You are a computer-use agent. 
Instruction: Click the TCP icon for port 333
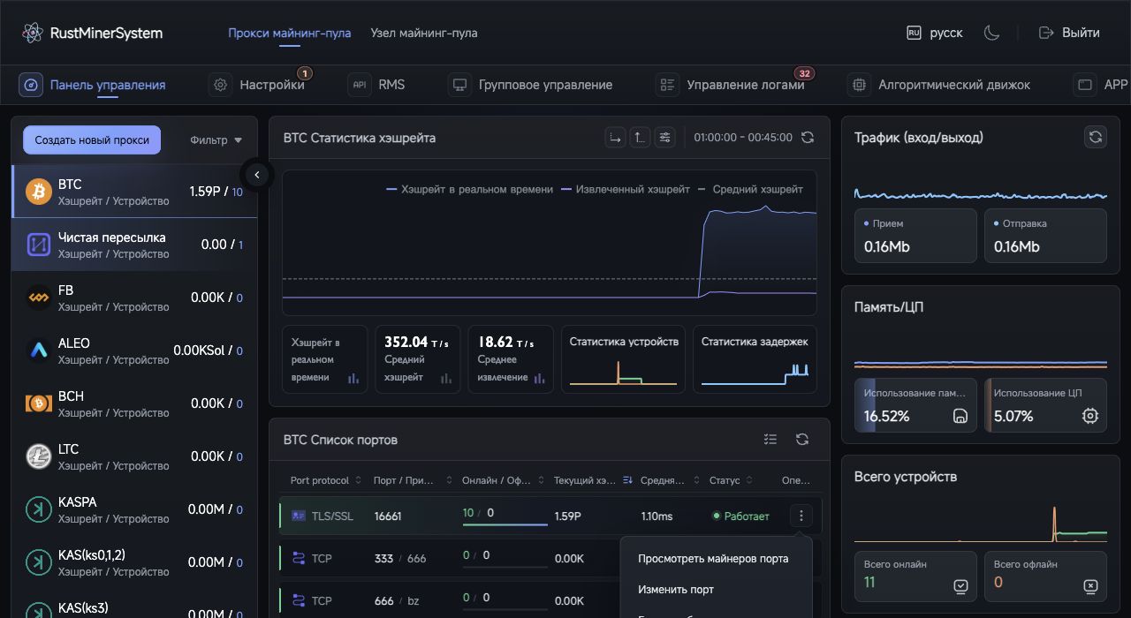pyautogui.click(x=299, y=558)
